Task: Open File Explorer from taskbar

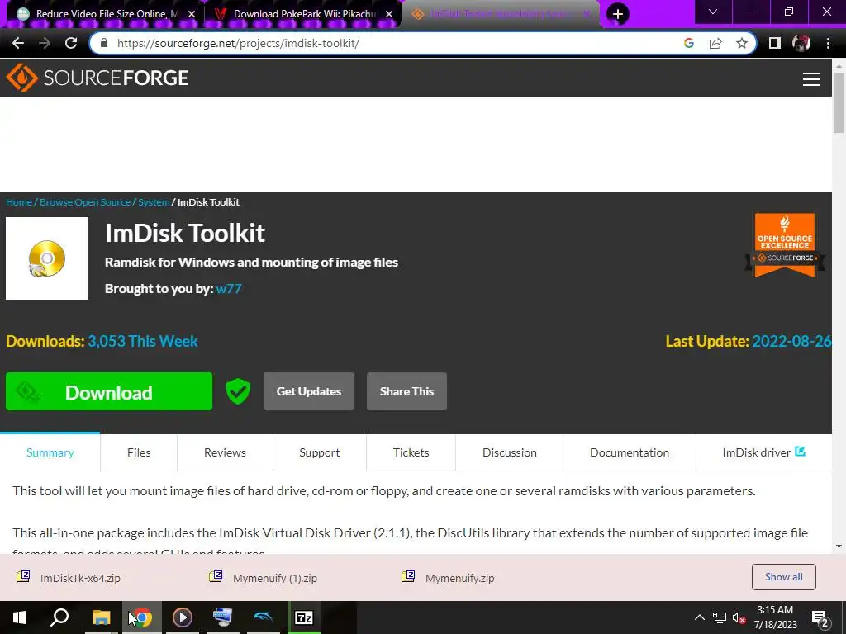Action: 101,617
